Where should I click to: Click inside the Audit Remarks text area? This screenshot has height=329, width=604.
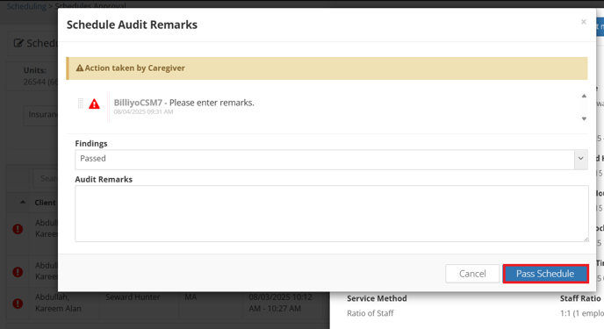[x=332, y=213]
